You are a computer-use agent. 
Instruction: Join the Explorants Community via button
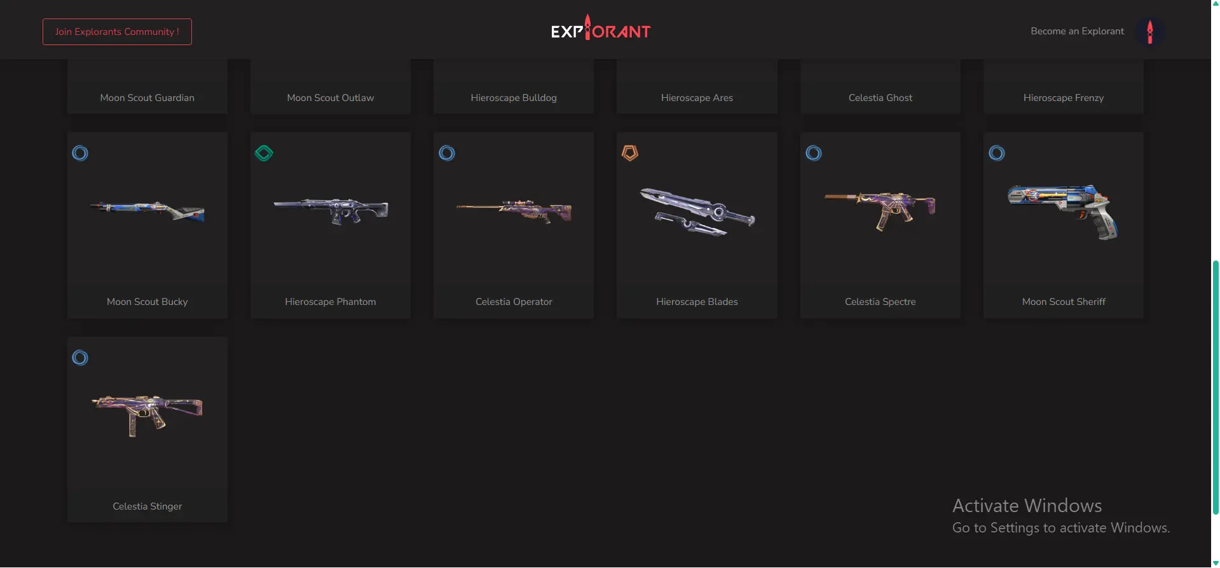click(x=117, y=32)
